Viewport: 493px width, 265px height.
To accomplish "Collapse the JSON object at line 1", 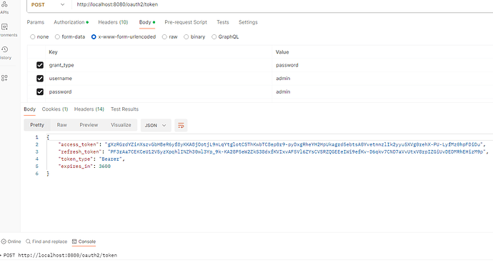I will coord(48,137).
